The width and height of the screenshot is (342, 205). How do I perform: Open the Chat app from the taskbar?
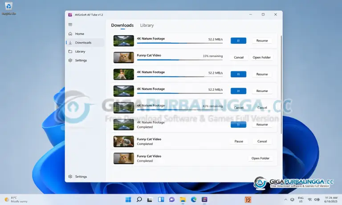click(x=172, y=200)
